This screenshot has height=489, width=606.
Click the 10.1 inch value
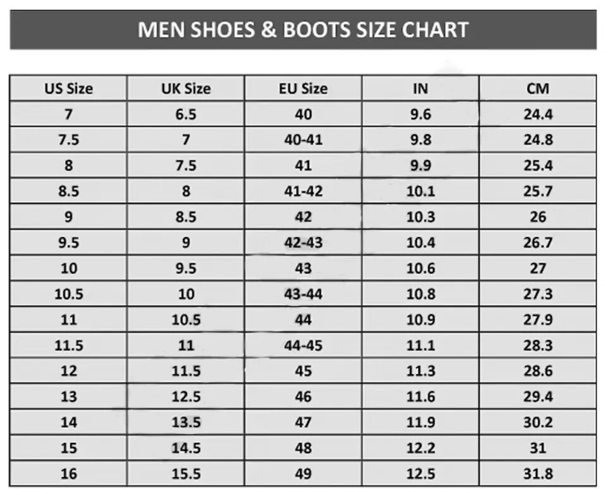click(420, 191)
